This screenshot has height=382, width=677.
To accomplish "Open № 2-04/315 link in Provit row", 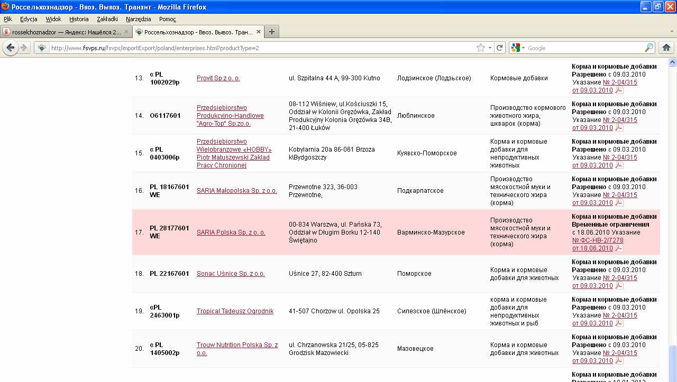I will click(x=620, y=82).
